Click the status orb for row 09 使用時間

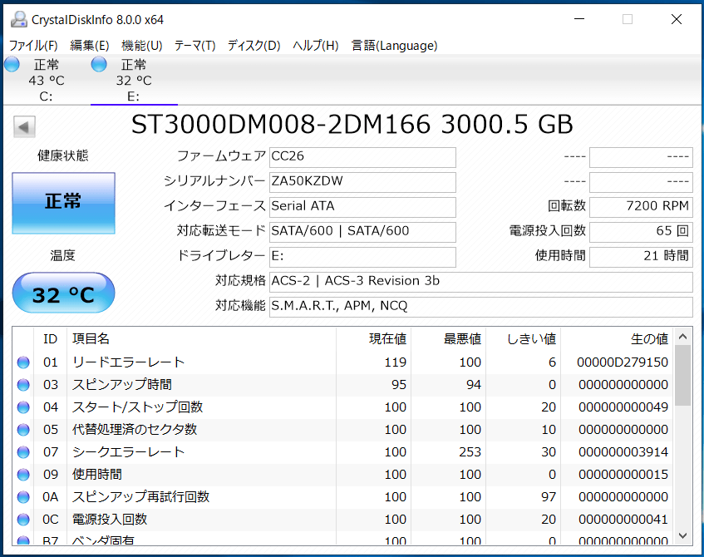coord(23,475)
